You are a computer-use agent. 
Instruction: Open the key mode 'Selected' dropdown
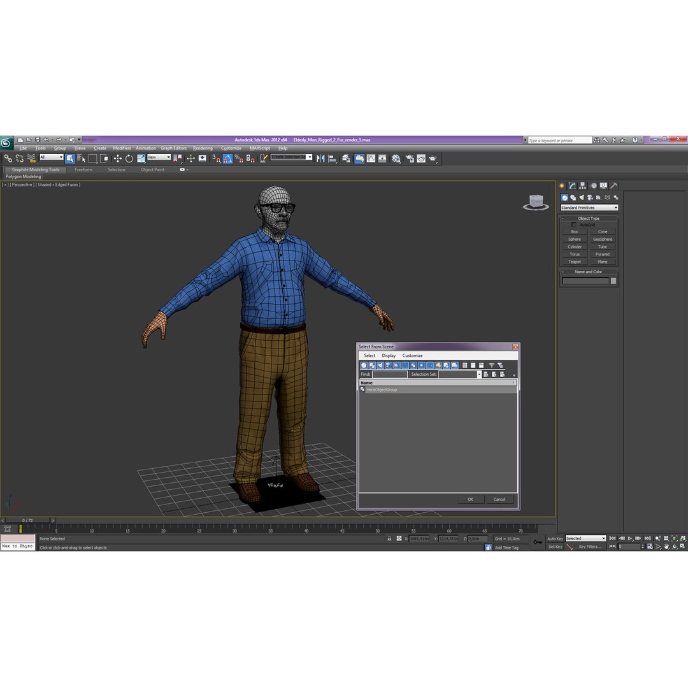pyautogui.click(x=585, y=538)
